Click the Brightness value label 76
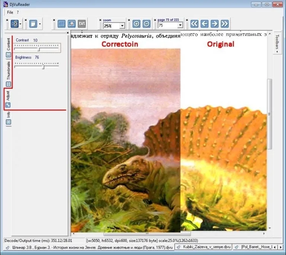The width and height of the screenshot is (286, 255). 37,57
